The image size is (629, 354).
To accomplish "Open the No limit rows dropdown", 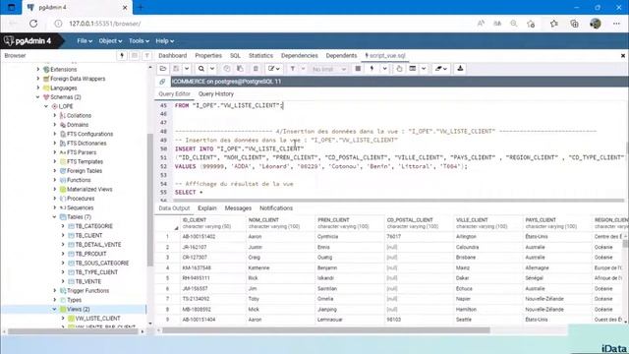I will tap(329, 69).
